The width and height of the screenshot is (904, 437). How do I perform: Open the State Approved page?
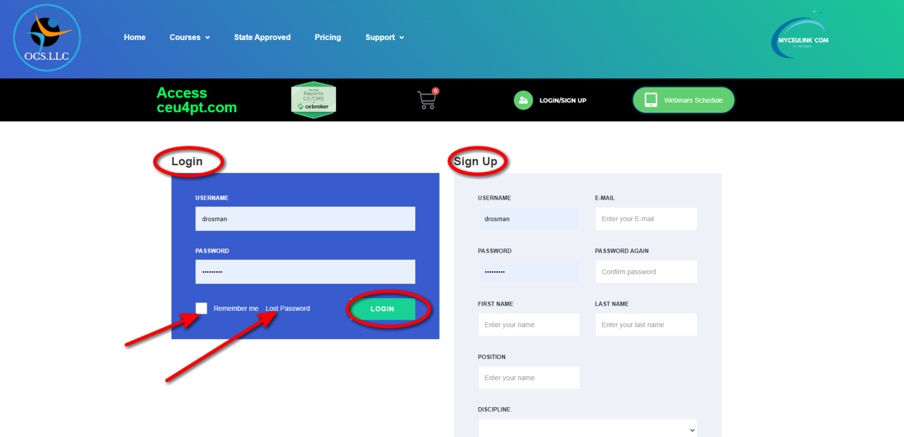point(262,37)
